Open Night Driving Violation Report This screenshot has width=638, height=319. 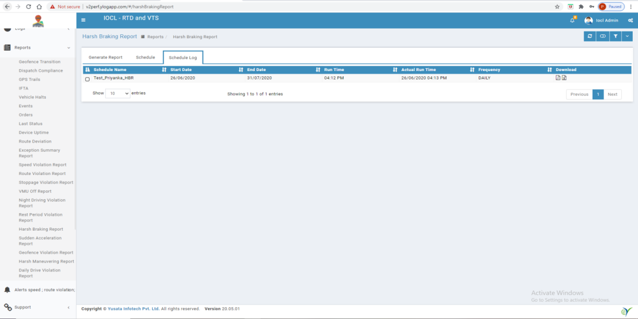[x=42, y=203]
